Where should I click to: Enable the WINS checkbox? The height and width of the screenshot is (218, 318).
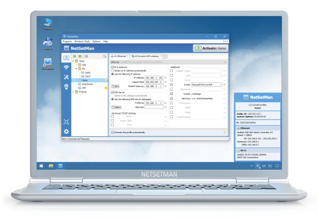coord(112,117)
